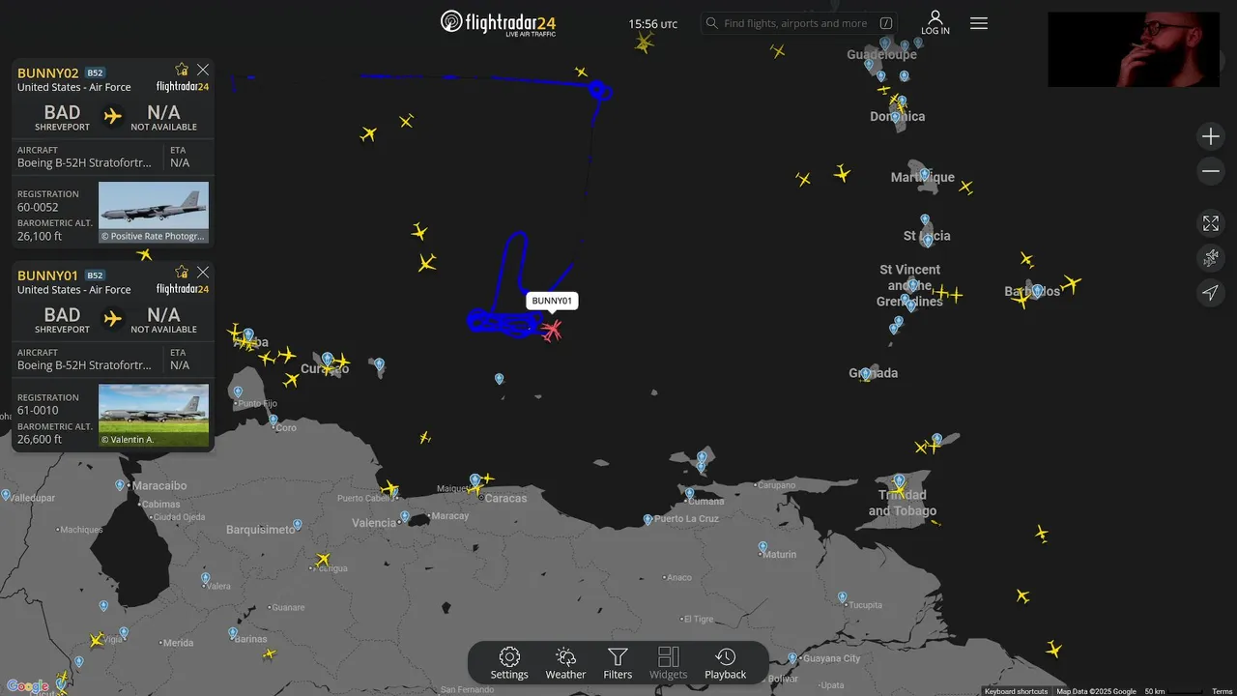
Task: Click registration 61-0010
Action: (38, 410)
